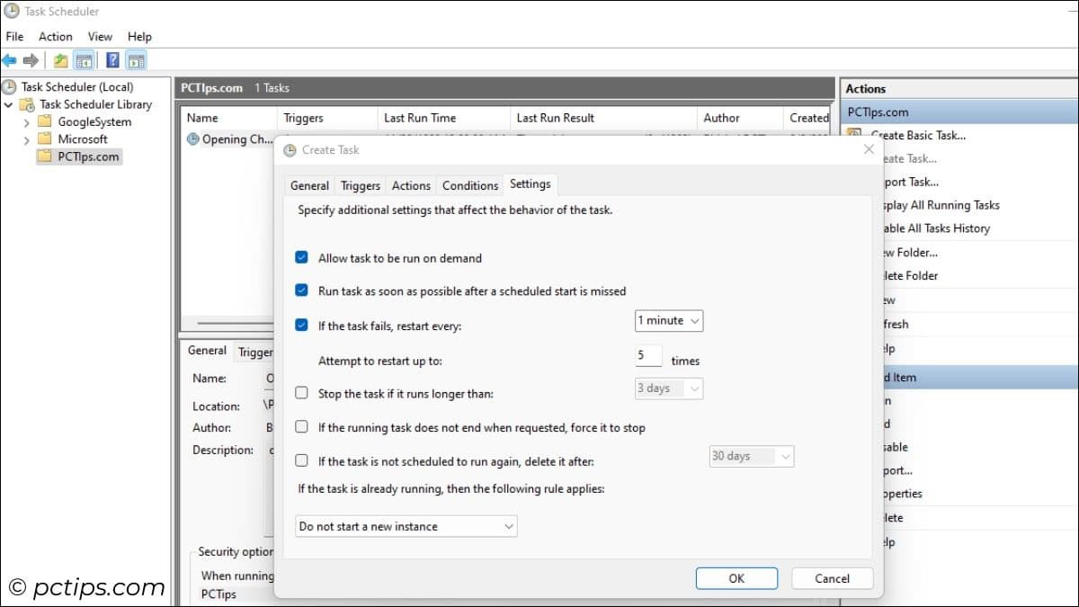
Task: Check Stop the task if it runs longer than
Action: click(302, 393)
